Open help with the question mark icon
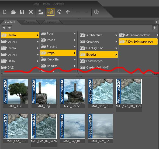159x149 pixels. click(x=96, y=12)
